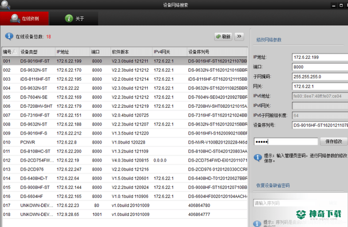Image resolution: width=348 pixels, height=227 pixels.
Task: Click the info icon beside 在线设备总数
Action: point(9,36)
